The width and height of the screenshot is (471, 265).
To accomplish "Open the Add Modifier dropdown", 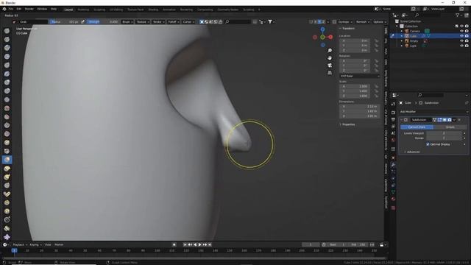I will pos(433,111).
